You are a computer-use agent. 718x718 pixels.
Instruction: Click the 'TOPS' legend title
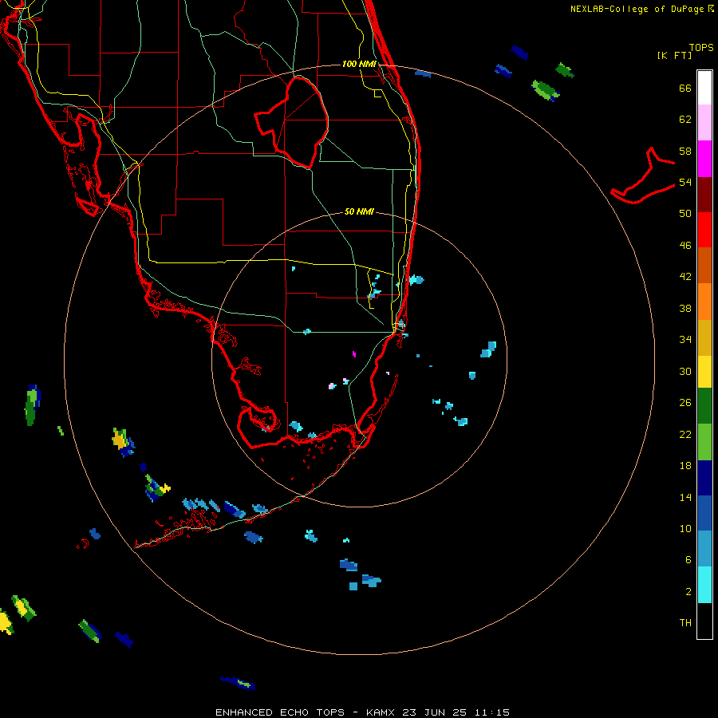[701, 48]
